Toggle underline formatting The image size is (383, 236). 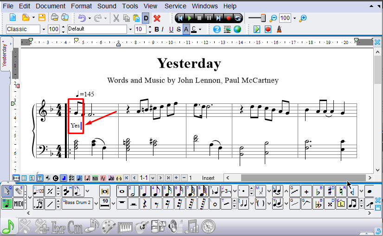(171, 29)
